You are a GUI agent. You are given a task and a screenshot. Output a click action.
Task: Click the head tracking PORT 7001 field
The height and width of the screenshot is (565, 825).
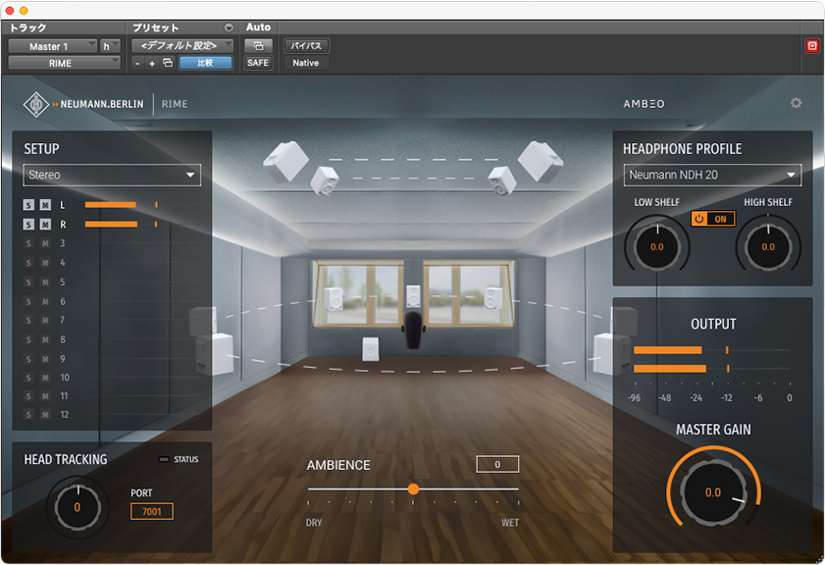152,511
